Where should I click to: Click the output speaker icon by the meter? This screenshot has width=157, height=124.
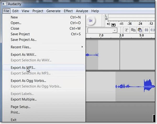109,24
